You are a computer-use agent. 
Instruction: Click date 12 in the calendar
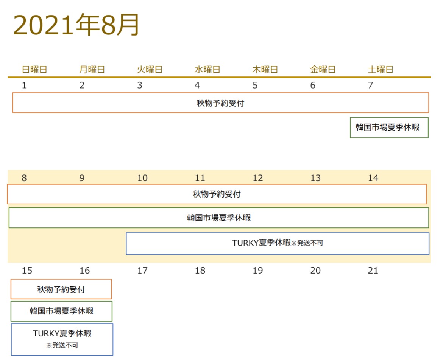(258, 178)
